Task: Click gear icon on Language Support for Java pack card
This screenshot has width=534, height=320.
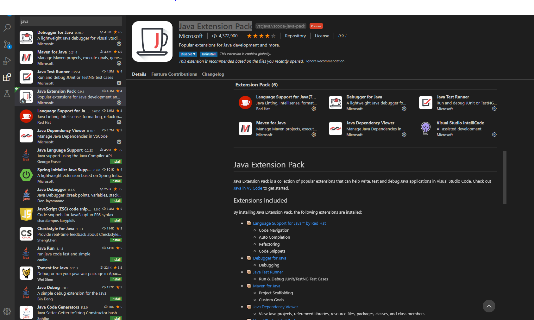Action: [x=314, y=109]
